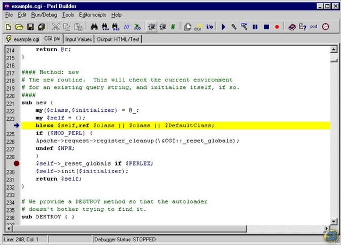Click the 'return $self;' line

[x=59, y=179]
